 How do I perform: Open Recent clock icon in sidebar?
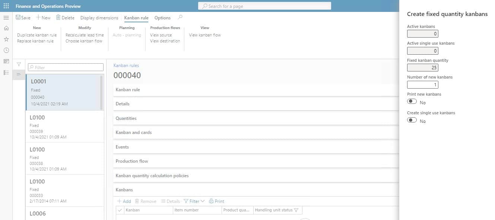(6, 50)
